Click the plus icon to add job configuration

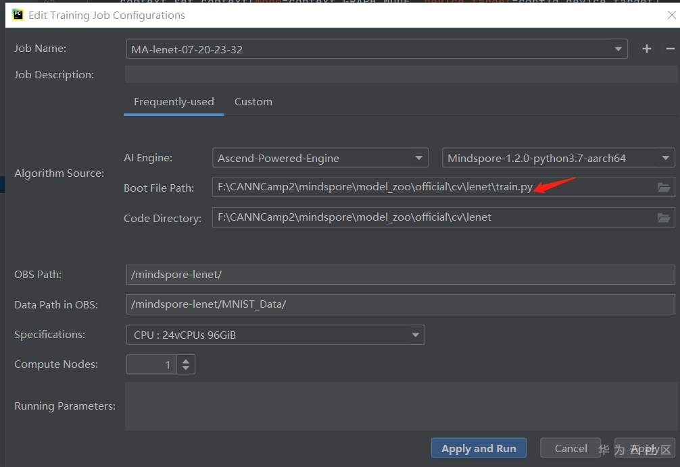[646, 49]
